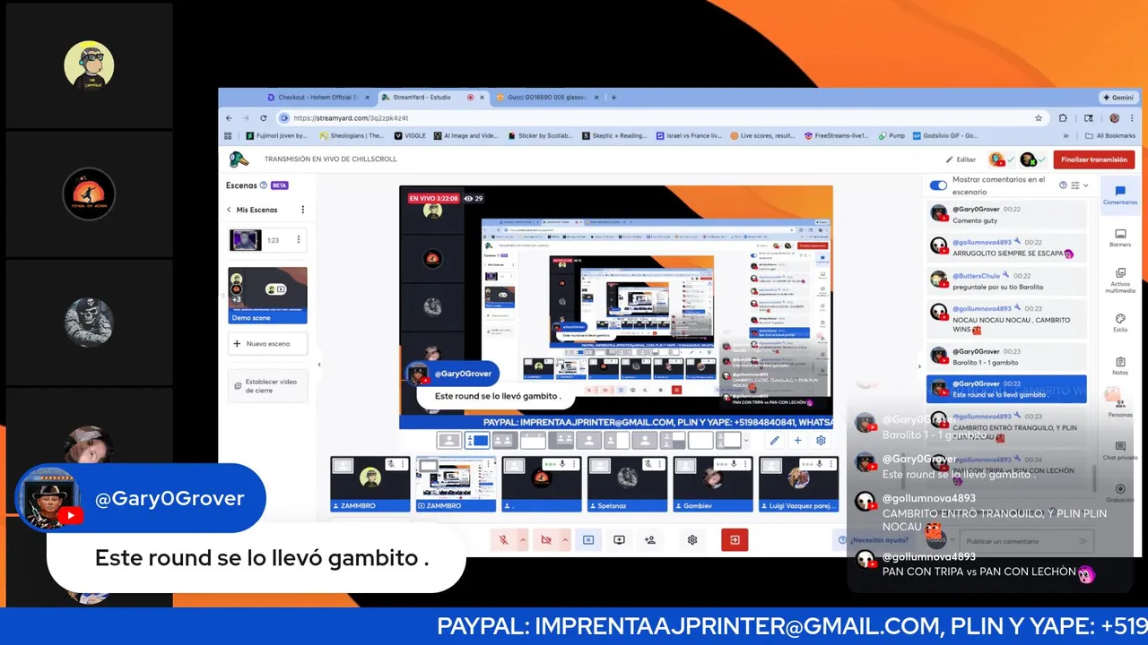
Task: Click the edit layout pencil icon
Action: click(x=774, y=441)
